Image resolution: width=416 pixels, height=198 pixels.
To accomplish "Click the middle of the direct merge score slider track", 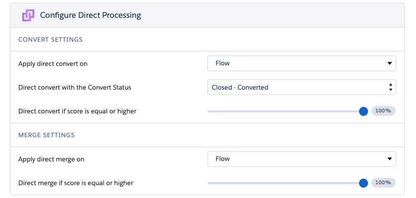I will point(285,183).
